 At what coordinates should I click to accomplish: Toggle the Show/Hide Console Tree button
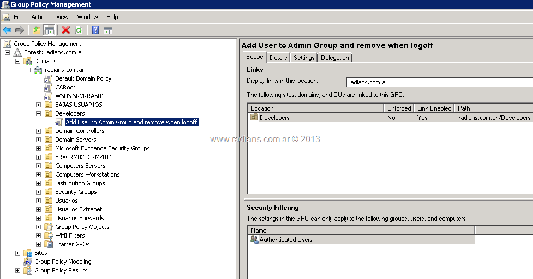49,31
